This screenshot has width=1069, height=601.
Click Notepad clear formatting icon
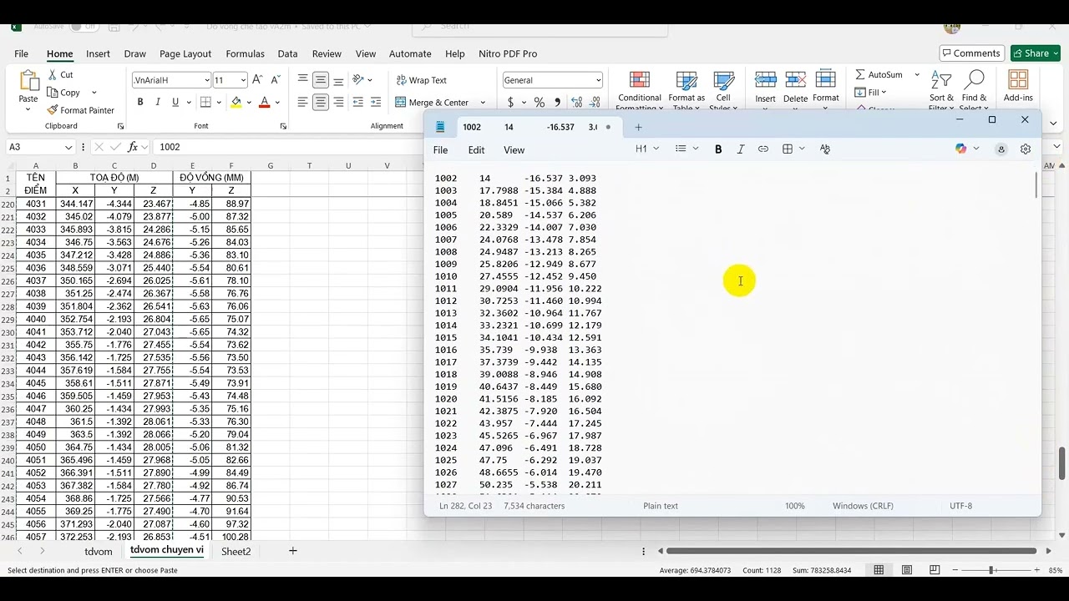(x=825, y=149)
